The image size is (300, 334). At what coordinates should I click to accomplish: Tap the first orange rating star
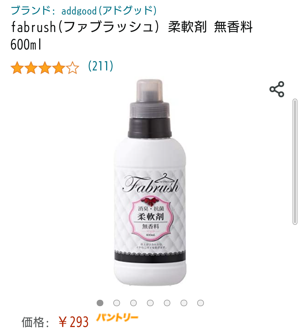pyautogui.click(x=17, y=68)
